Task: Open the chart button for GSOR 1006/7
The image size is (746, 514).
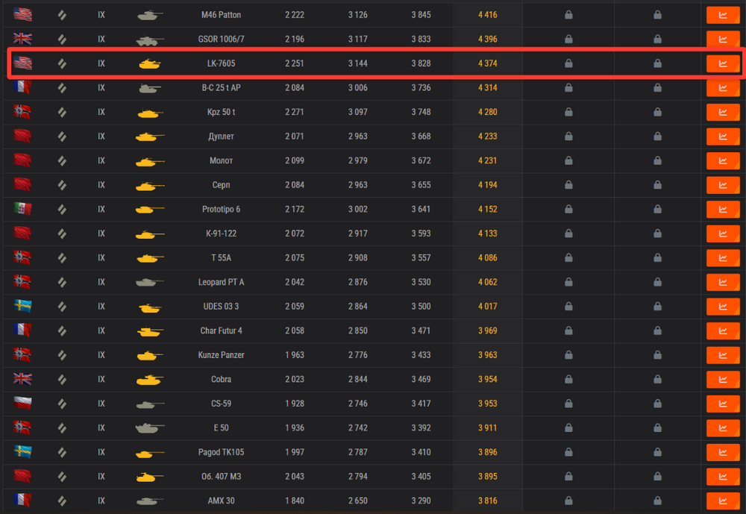Action: (723, 39)
